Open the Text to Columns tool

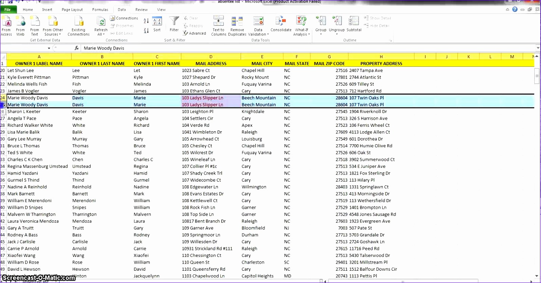click(x=218, y=26)
